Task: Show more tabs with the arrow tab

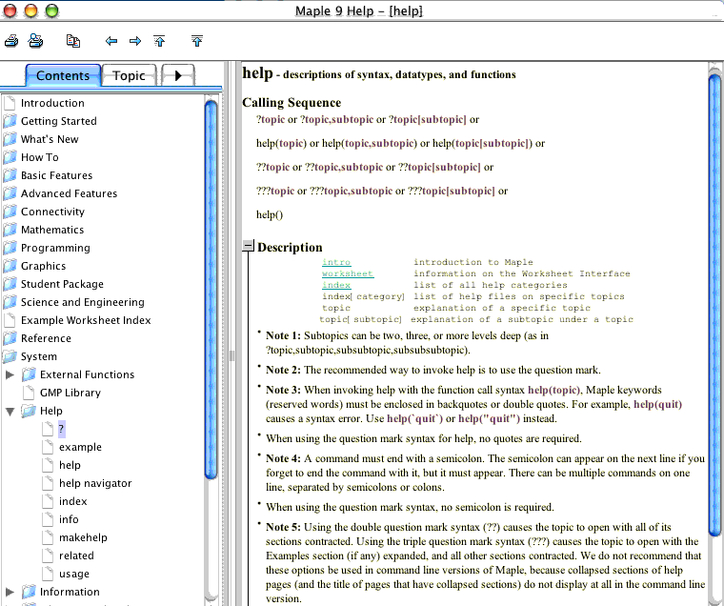Action: (x=178, y=75)
